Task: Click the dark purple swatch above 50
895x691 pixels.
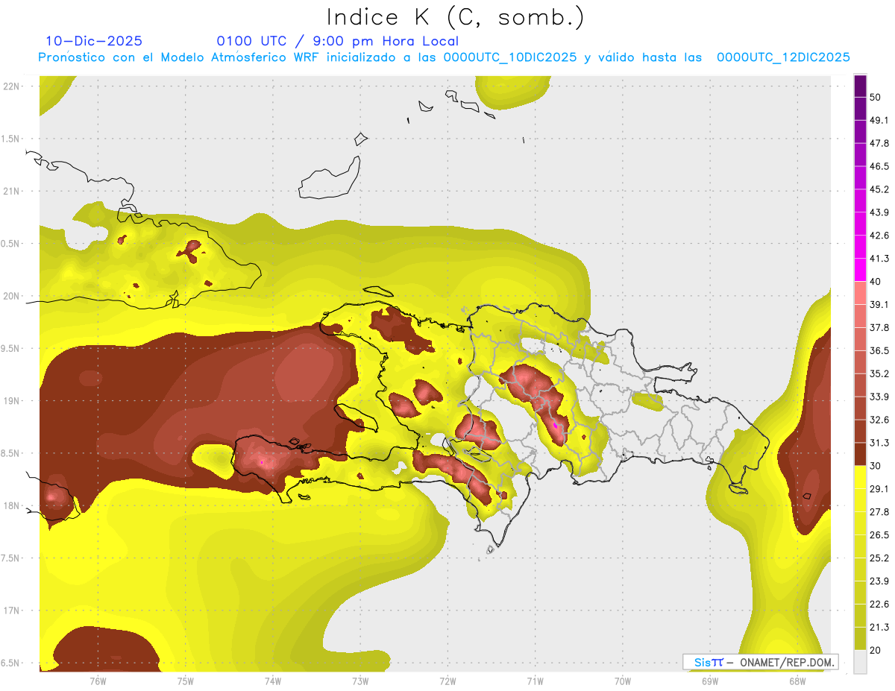Action: 860,86
